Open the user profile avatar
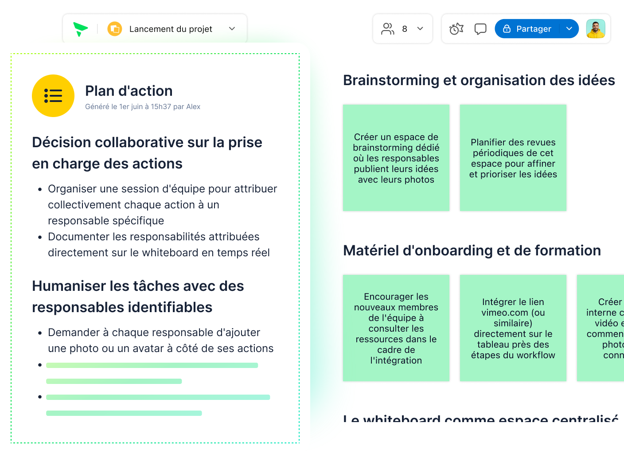 [x=596, y=29]
